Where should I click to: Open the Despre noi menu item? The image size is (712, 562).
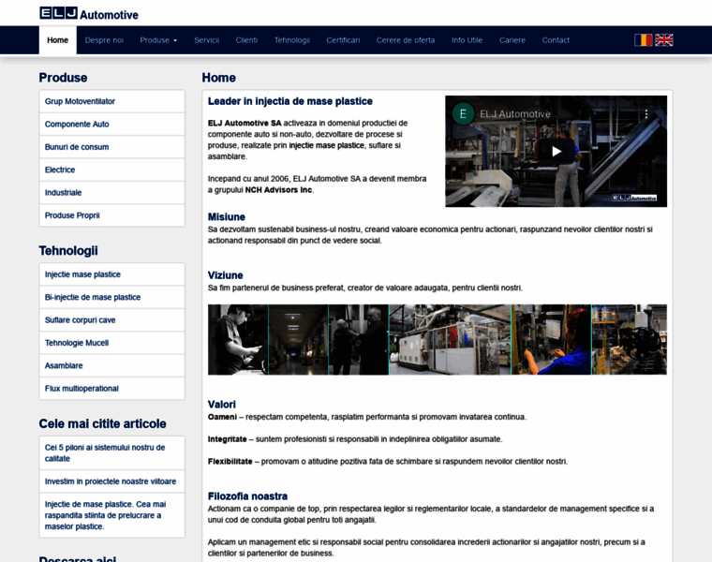click(104, 40)
